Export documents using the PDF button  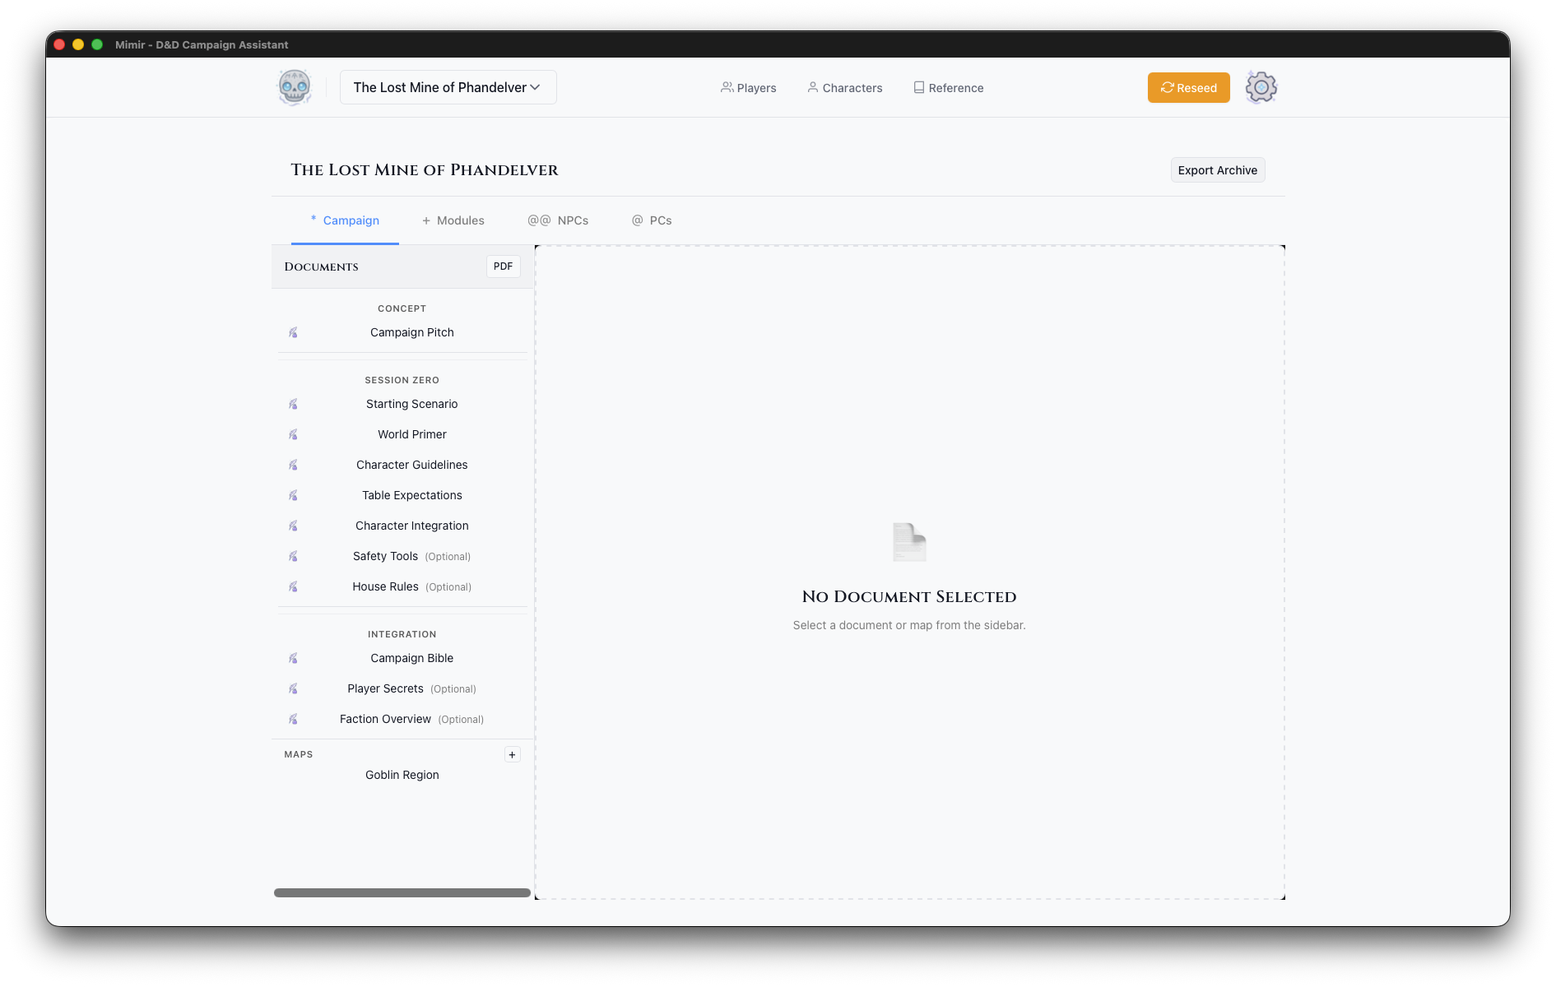(503, 266)
